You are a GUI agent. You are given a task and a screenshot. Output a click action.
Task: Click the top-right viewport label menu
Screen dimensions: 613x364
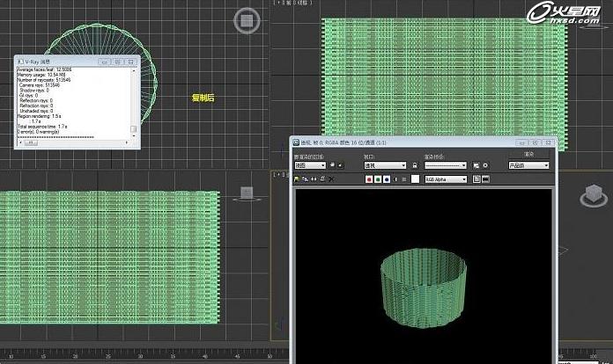coord(292,4)
